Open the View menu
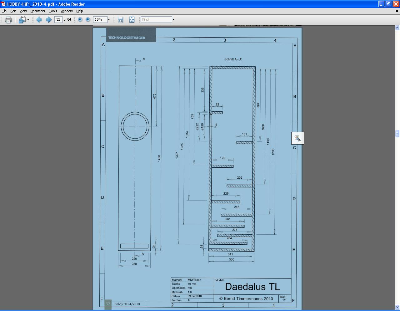The image size is (400, 311). pos(23,11)
